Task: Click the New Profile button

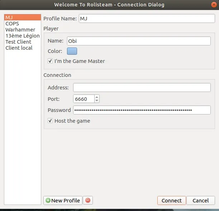Action: [63, 200]
